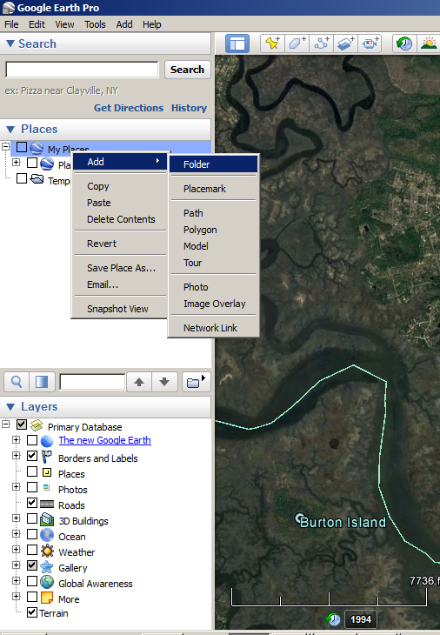This screenshot has height=635, width=440.
Task: Enable the Photos layer checkbox
Action: (x=32, y=487)
